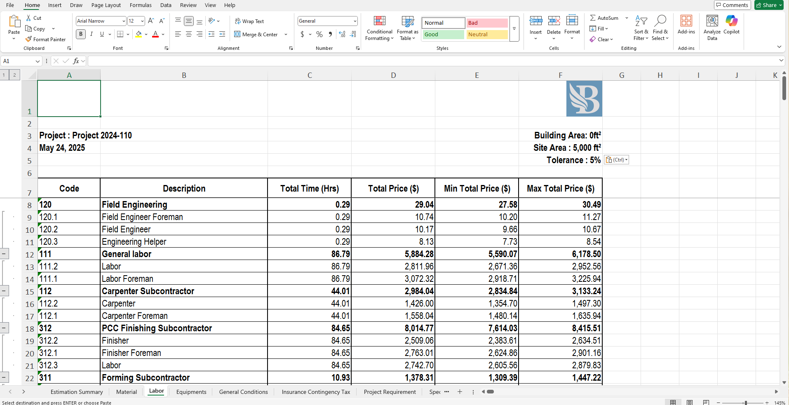Open the font size dropdown
Viewport: 789px width, 405px height.
pos(142,21)
